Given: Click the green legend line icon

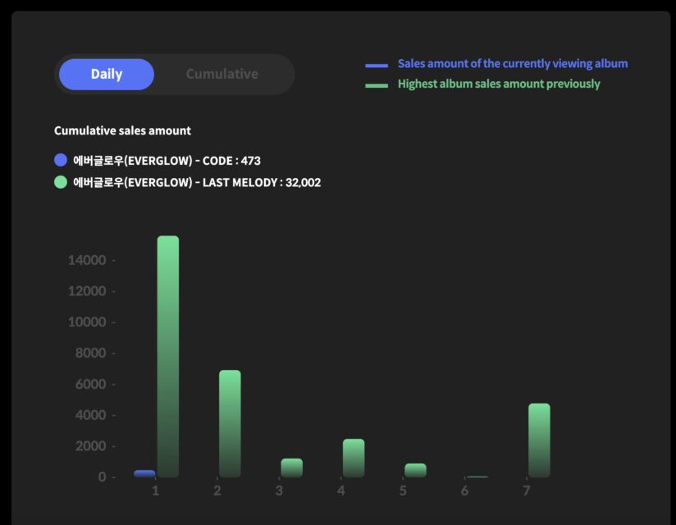Looking at the screenshot, I should 377,85.
